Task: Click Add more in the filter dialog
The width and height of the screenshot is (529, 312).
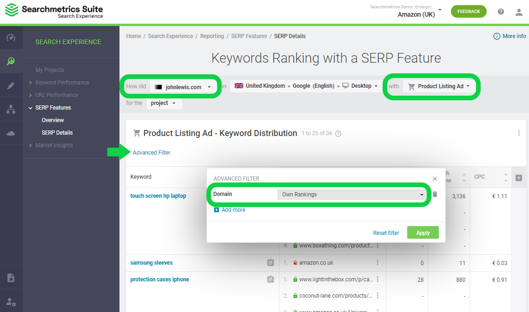Action: coord(233,210)
